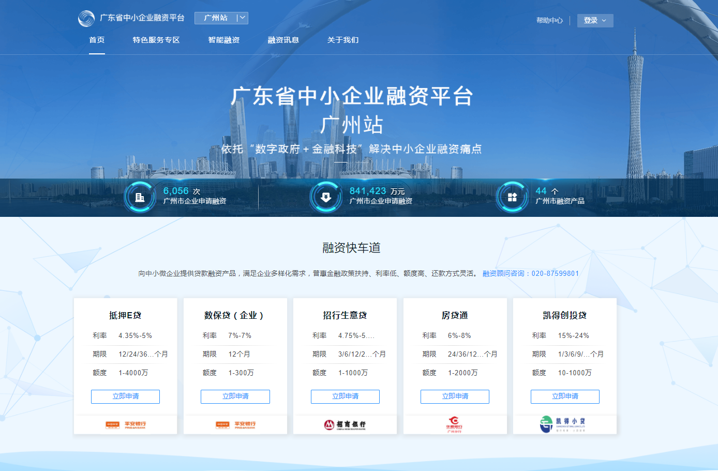The width and height of the screenshot is (718, 471).
Task: Open the 特色服务专区 menu item
Action: [x=156, y=40]
